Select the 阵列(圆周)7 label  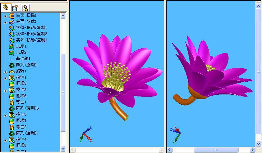click(x=27, y=133)
